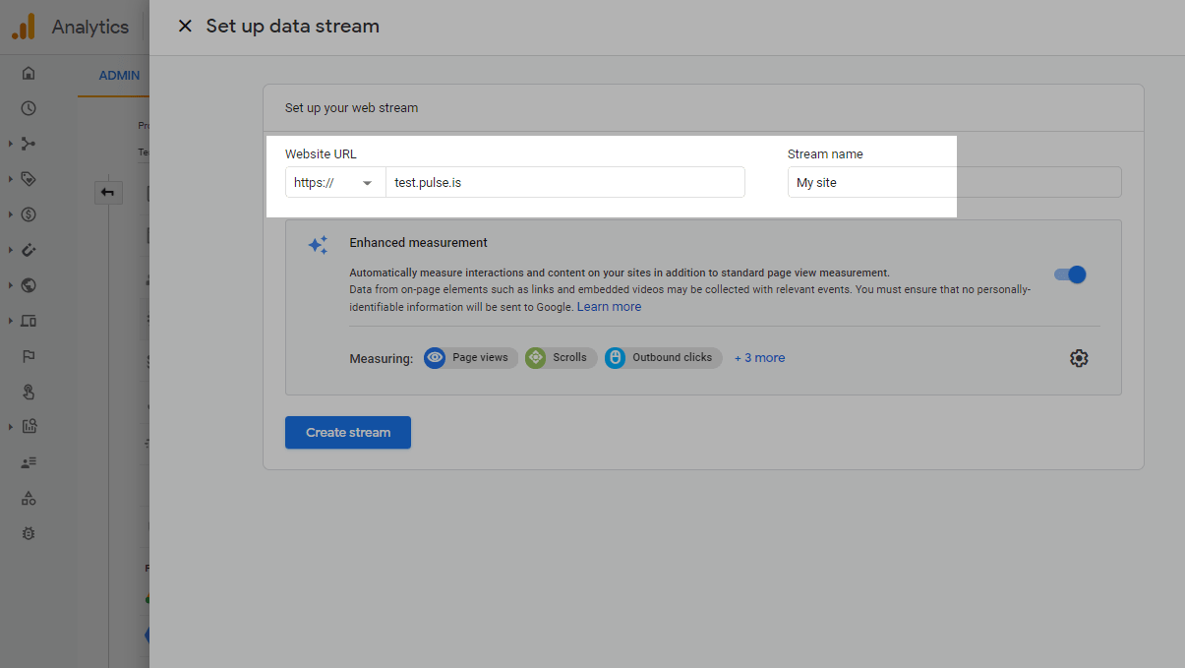
Task: Open the Learn more link
Action: click(x=609, y=307)
